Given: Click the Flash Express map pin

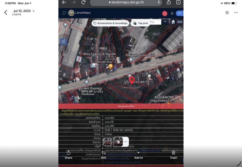Looking at the screenshot, I should (x=87, y=82).
